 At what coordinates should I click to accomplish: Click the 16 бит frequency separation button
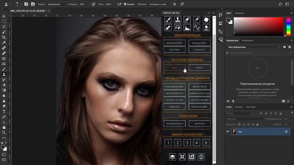pos(199,68)
